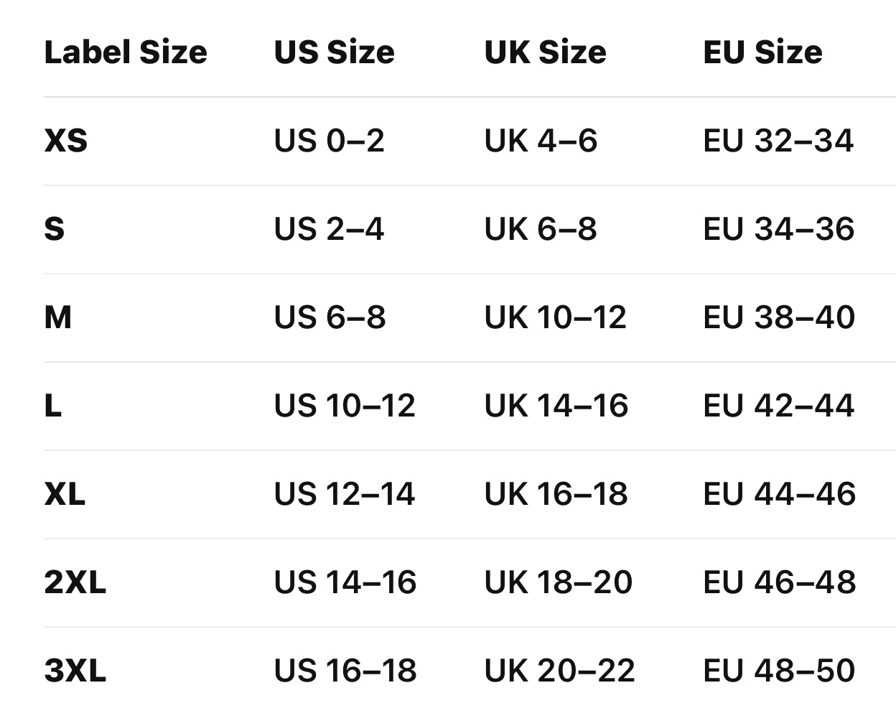The width and height of the screenshot is (896, 721).
Task: Click the US Size column header
Action: coord(334,52)
